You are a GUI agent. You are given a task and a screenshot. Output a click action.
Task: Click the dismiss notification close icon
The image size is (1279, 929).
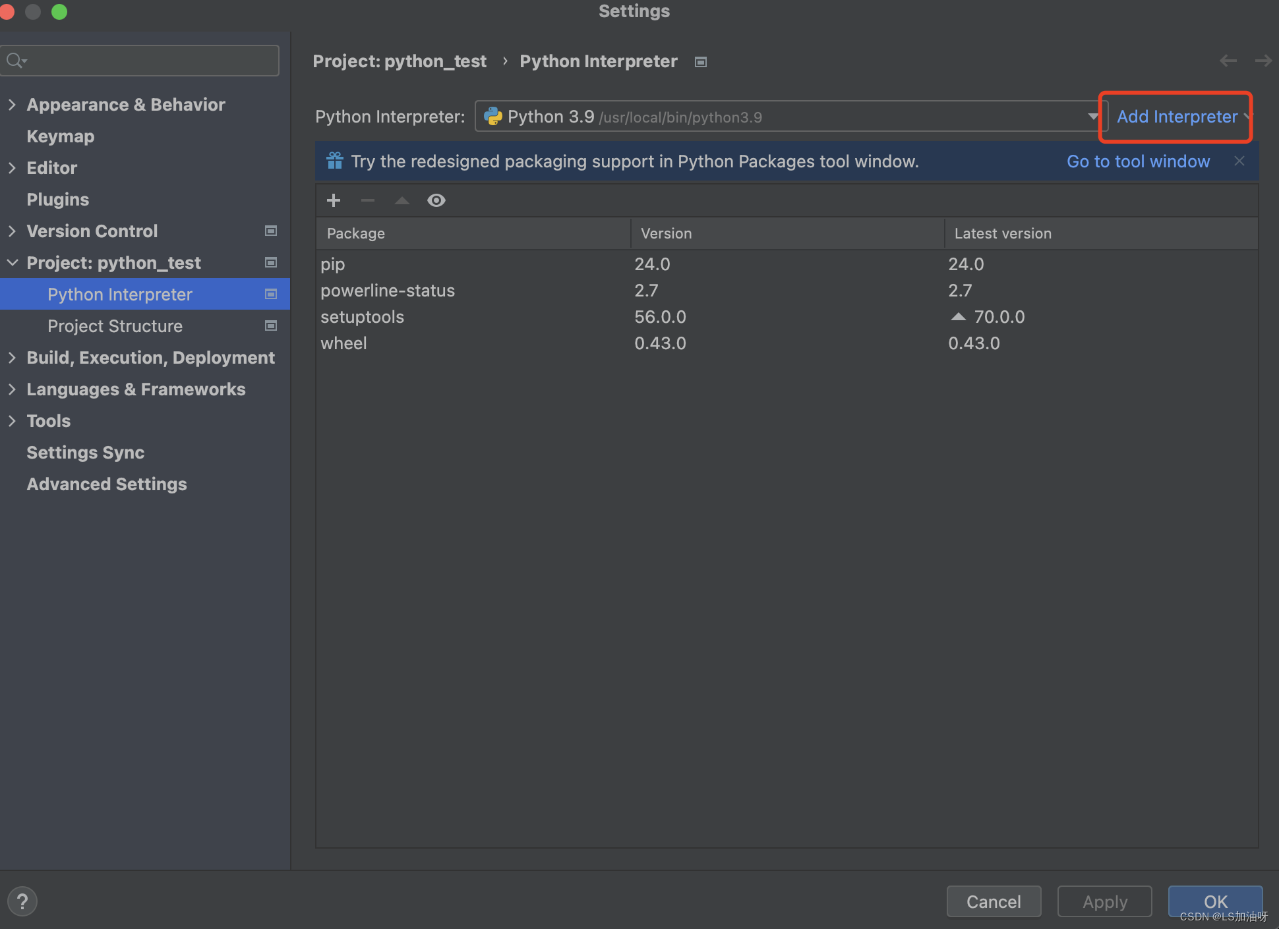[1239, 161]
